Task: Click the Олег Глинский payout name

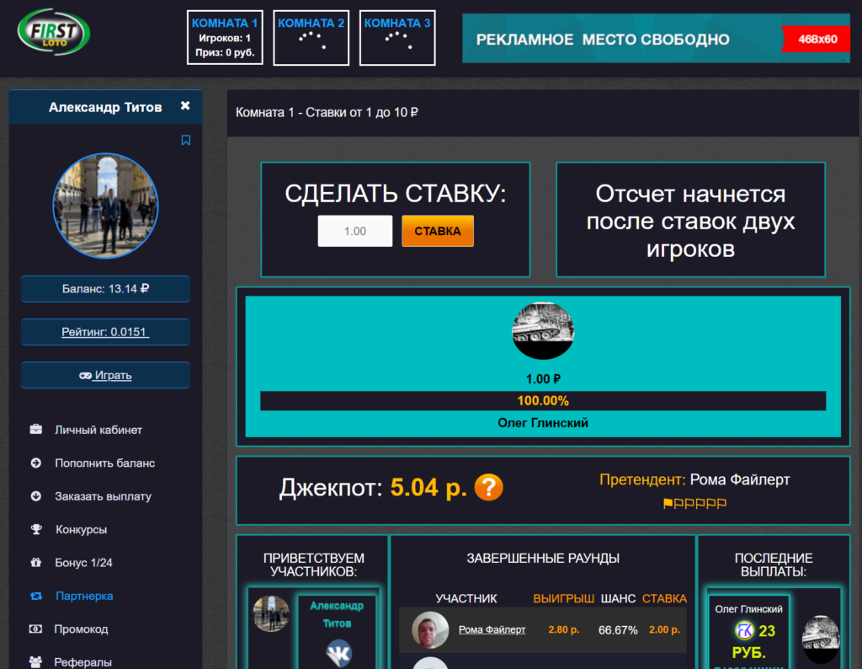Action: coord(748,609)
